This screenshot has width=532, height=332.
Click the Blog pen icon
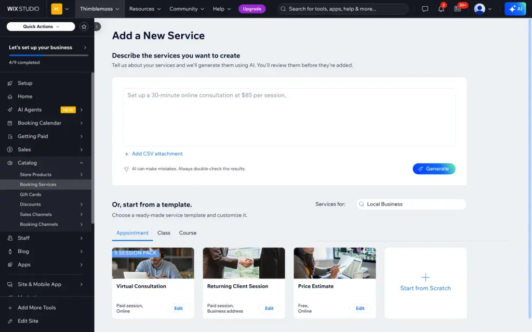tap(10, 252)
